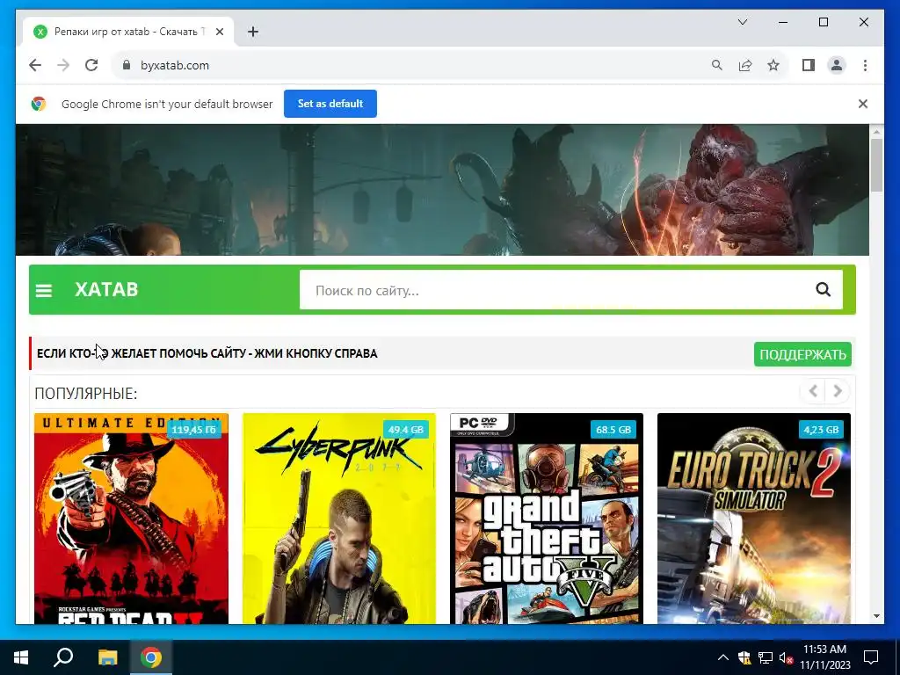Share this page using the share icon

[x=745, y=65]
